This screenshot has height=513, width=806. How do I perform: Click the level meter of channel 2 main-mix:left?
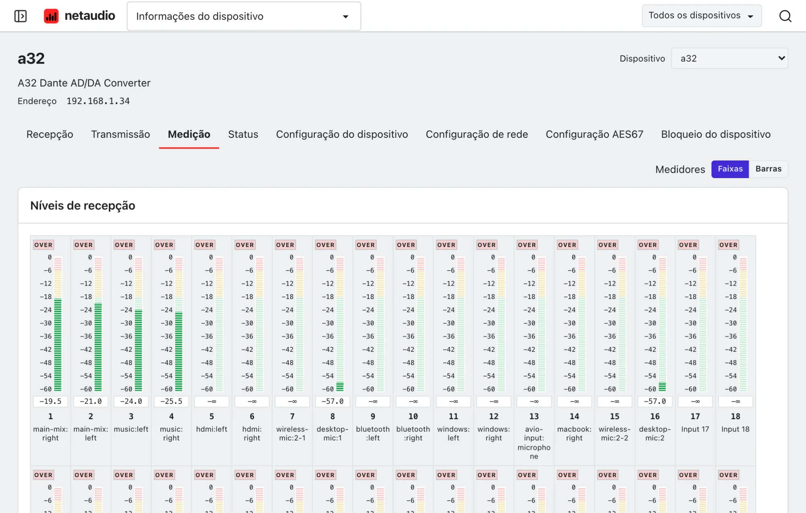(x=98, y=324)
